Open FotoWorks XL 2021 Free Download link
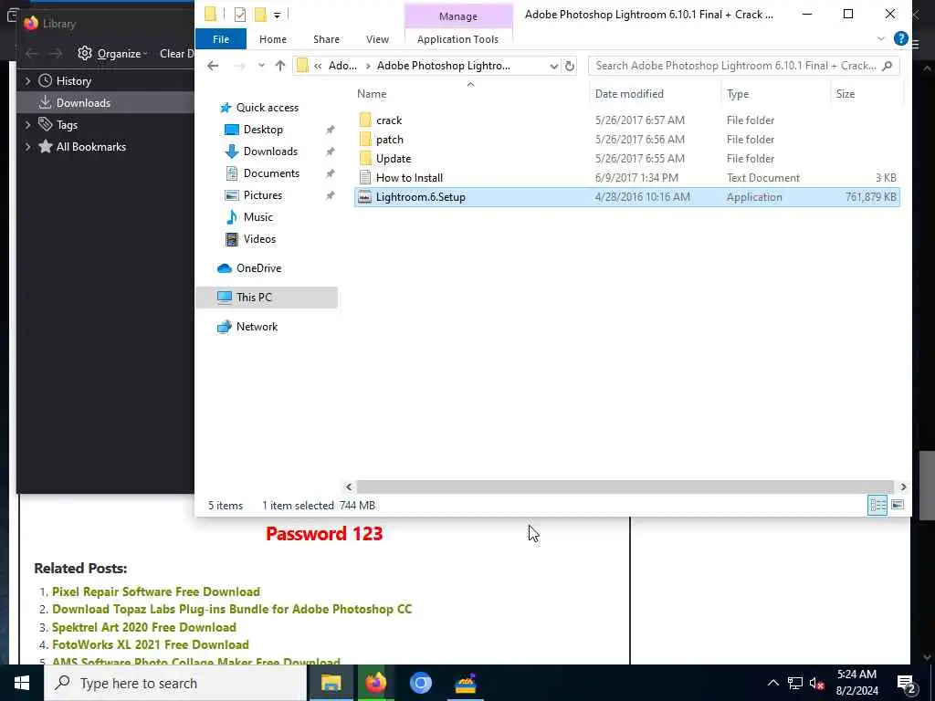Image resolution: width=935 pixels, height=701 pixels. pyautogui.click(x=151, y=644)
